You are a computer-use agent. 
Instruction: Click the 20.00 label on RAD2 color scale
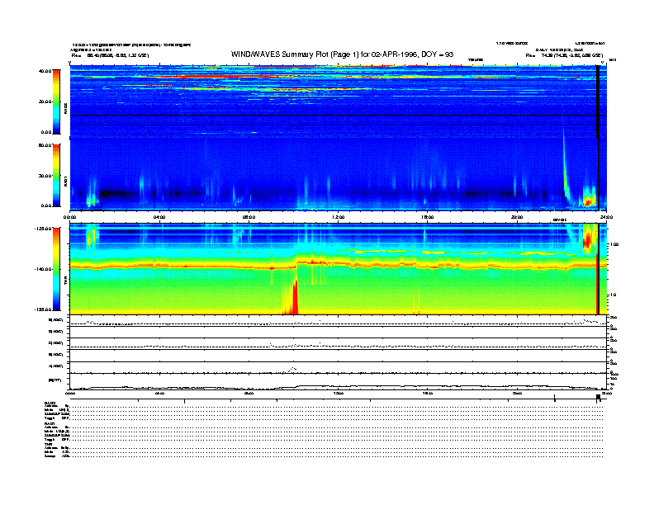pos(45,101)
